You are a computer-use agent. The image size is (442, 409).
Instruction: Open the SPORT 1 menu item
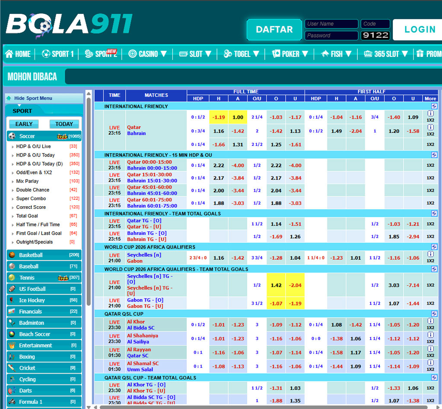point(57,54)
